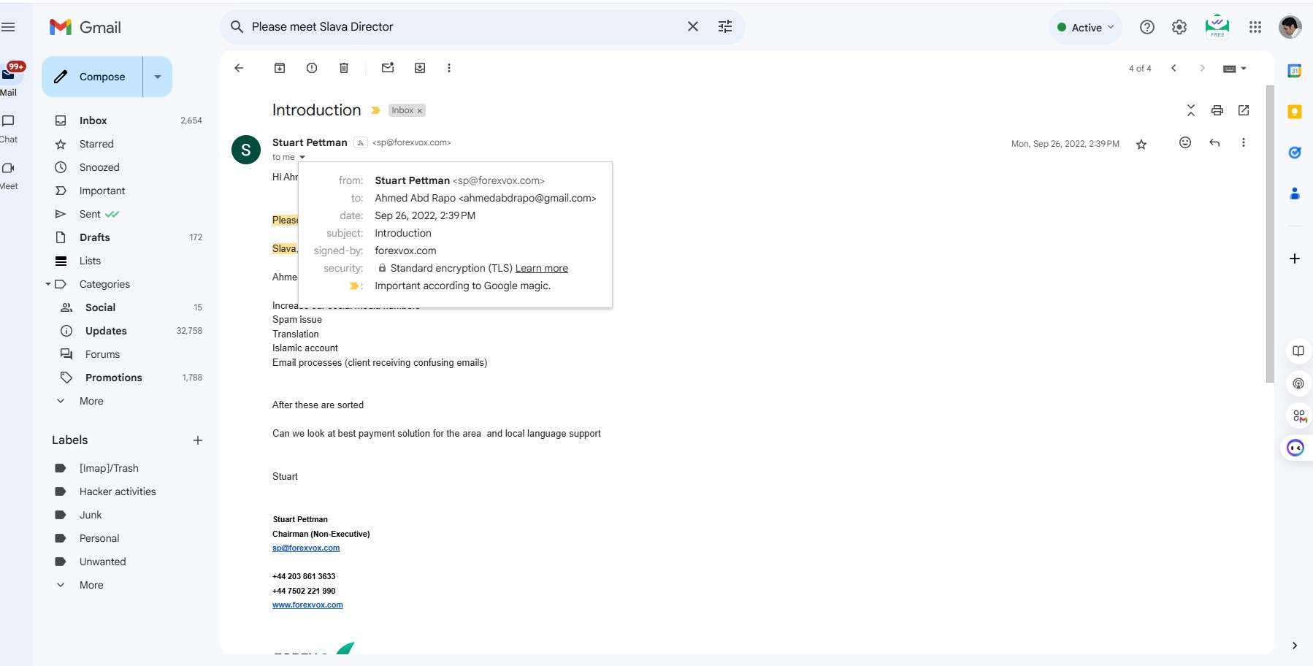Toggle the importance marker beside Introduction
The height and width of the screenshot is (666, 1313).
[375, 110]
